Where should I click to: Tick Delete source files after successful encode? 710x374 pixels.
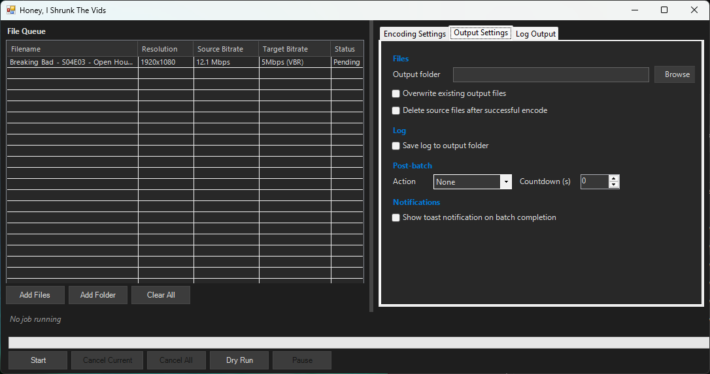[x=396, y=111]
